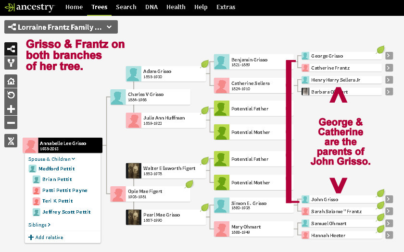Image resolution: width=404 pixels, height=252 pixels.
Task: Click Add relative
Action: click(x=46, y=237)
